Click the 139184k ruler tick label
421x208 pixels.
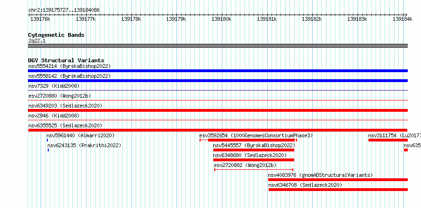click(x=403, y=19)
